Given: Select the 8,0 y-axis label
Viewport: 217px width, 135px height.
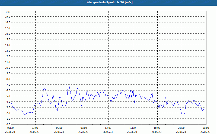Looking at the screenshot, I should 8,79.
